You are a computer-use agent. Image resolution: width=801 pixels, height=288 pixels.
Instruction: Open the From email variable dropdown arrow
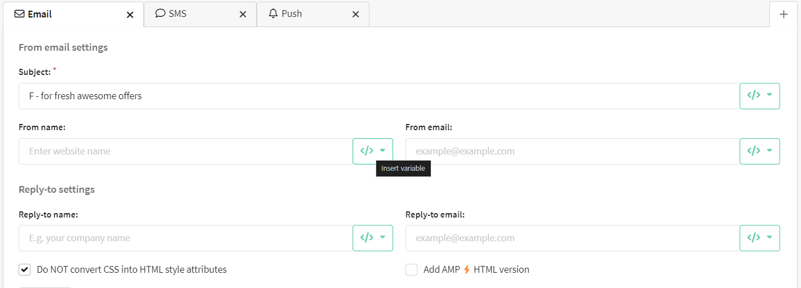point(769,151)
